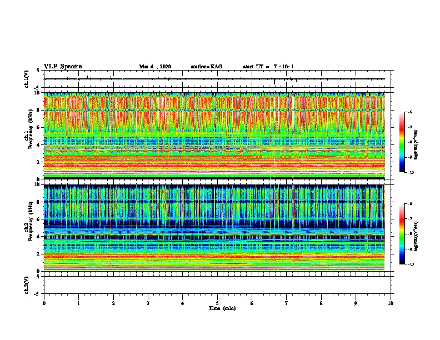Click the 'station=KAG' label
Viewport: 440px width, 340px height.
tap(206, 67)
